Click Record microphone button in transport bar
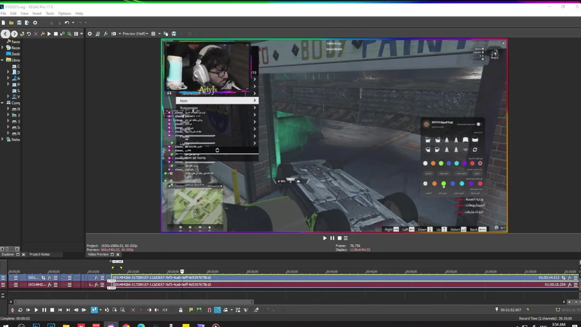The width and height of the screenshot is (581, 327). (x=12, y=310)
